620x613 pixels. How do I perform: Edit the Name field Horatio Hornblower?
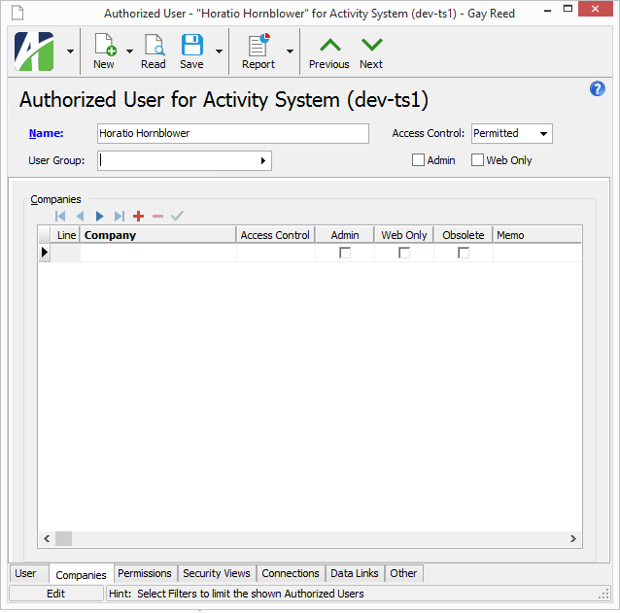233,134
